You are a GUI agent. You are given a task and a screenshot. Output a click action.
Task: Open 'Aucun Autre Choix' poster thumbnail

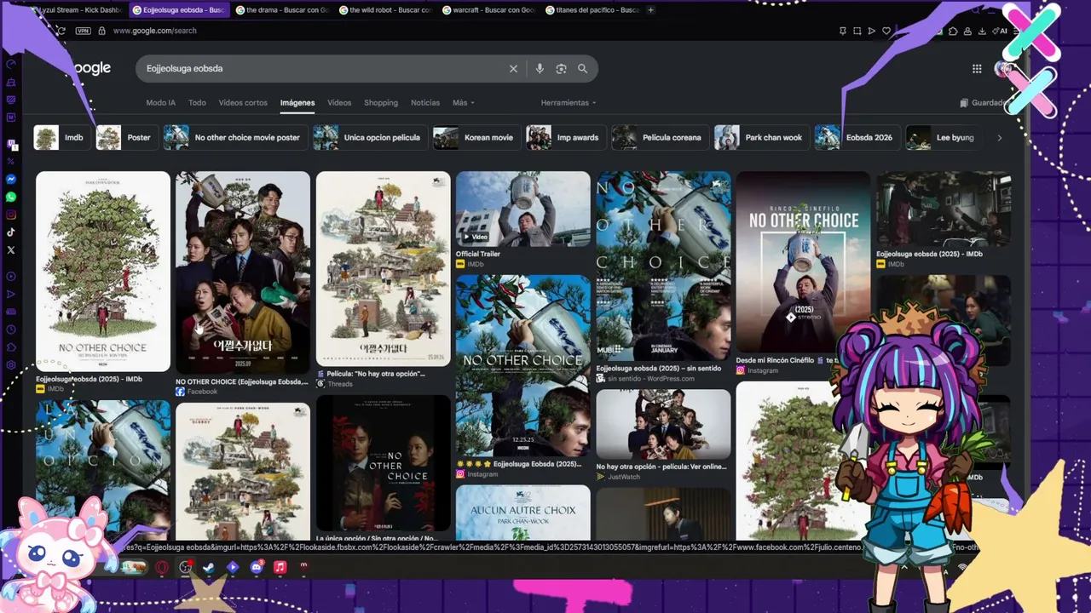pos(523,513)
